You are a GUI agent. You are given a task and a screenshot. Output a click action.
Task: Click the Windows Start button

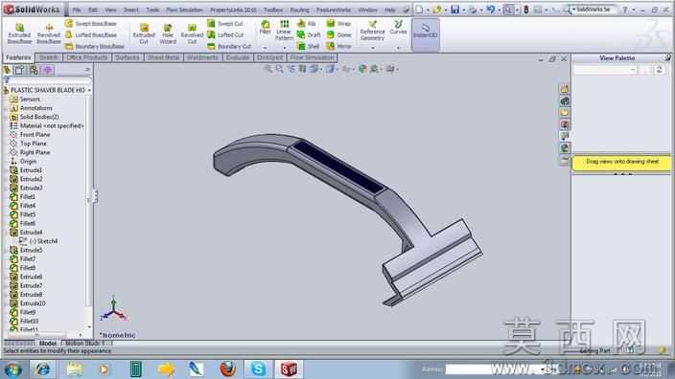pyautogui.click(x=12, y=369)
